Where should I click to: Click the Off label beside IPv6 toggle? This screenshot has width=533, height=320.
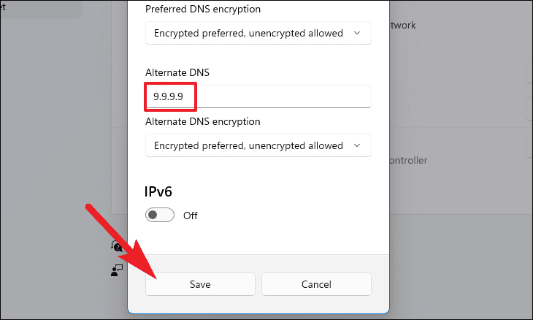point(191,216)
